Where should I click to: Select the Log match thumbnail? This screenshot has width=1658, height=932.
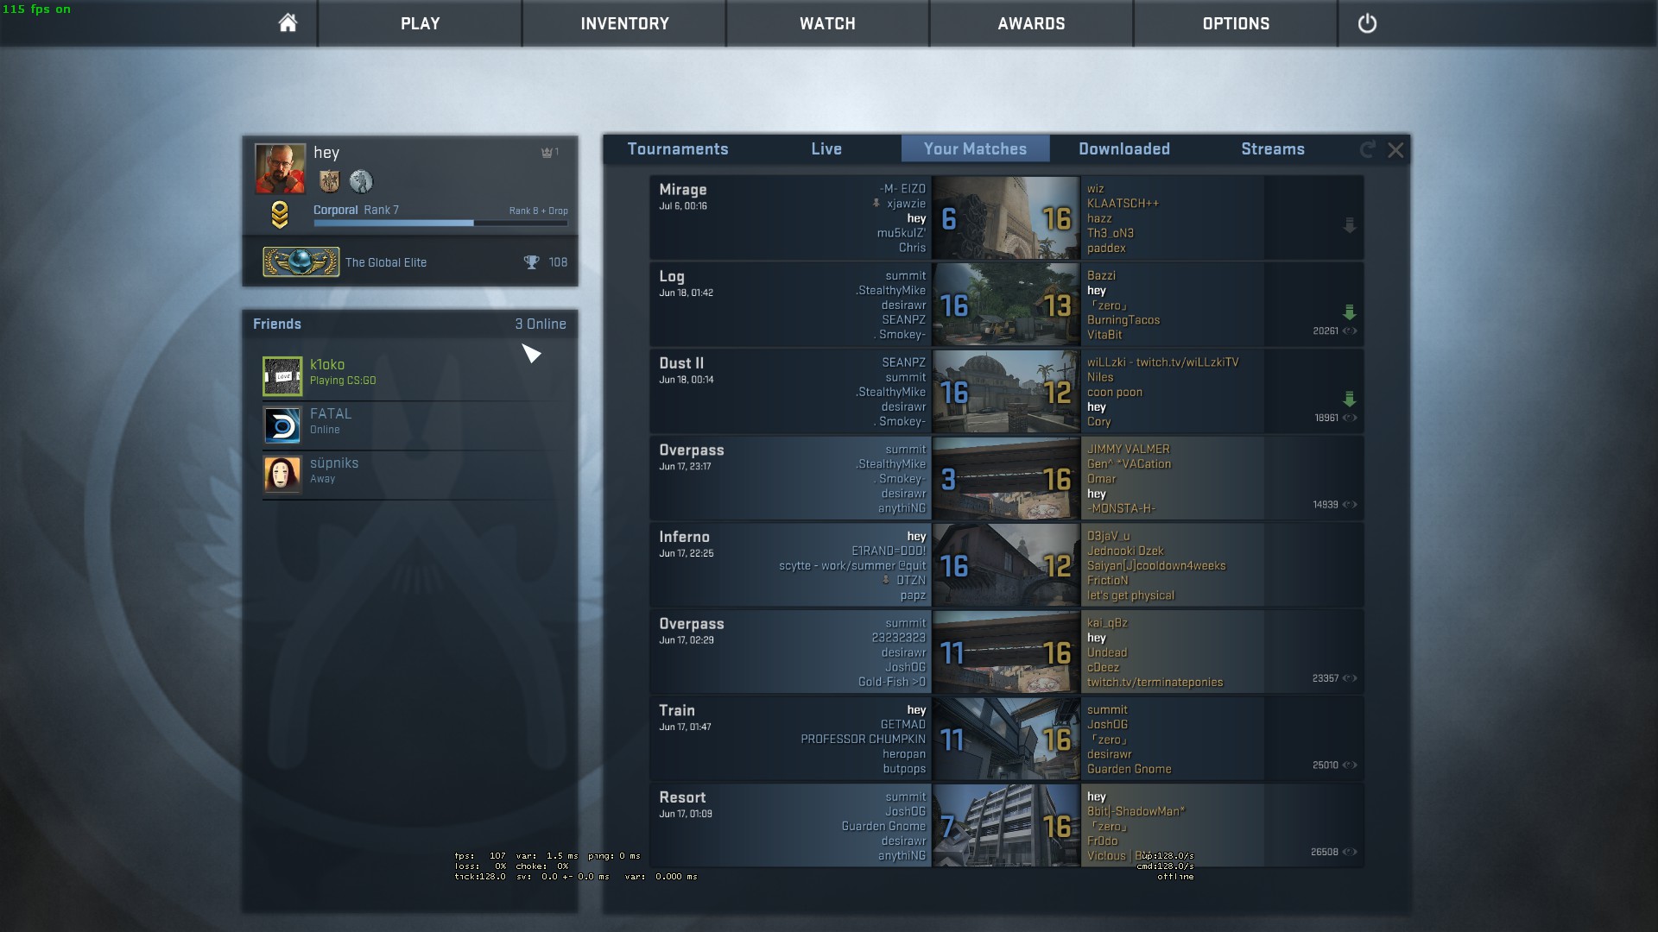coord(1006,305)
